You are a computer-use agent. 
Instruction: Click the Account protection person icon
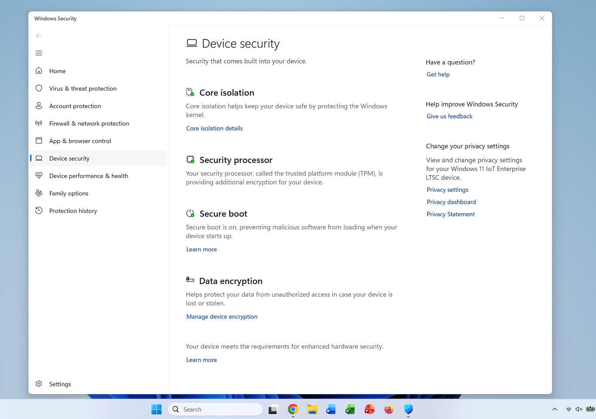click(39, 106)
